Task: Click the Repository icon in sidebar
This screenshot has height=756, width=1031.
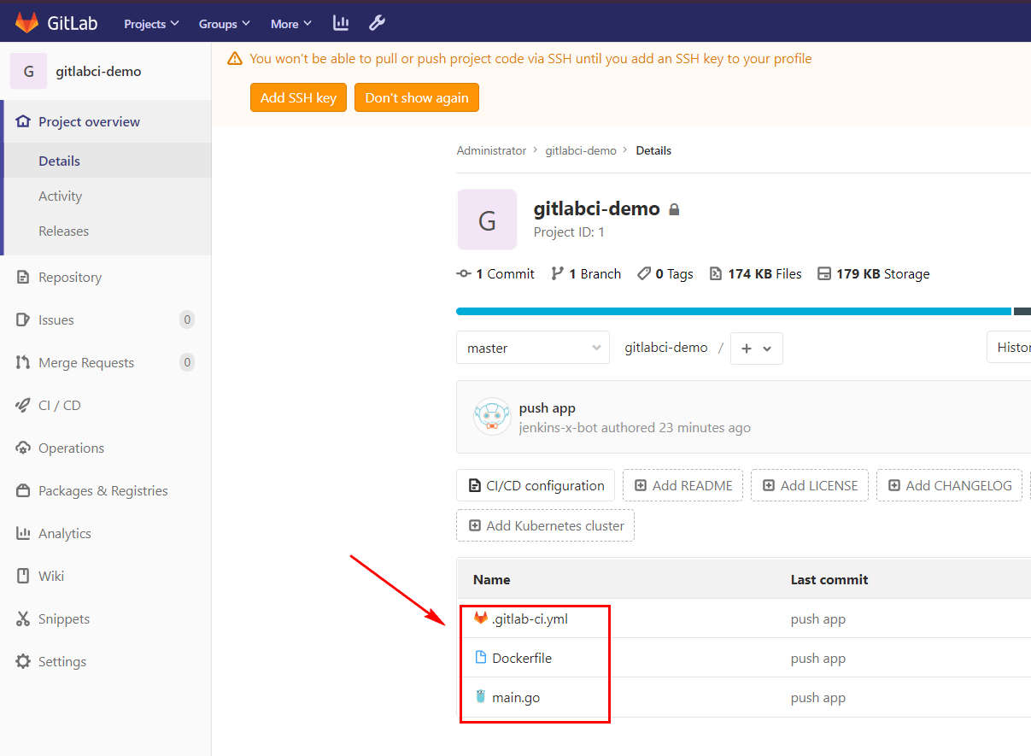Action: (23, 277)
